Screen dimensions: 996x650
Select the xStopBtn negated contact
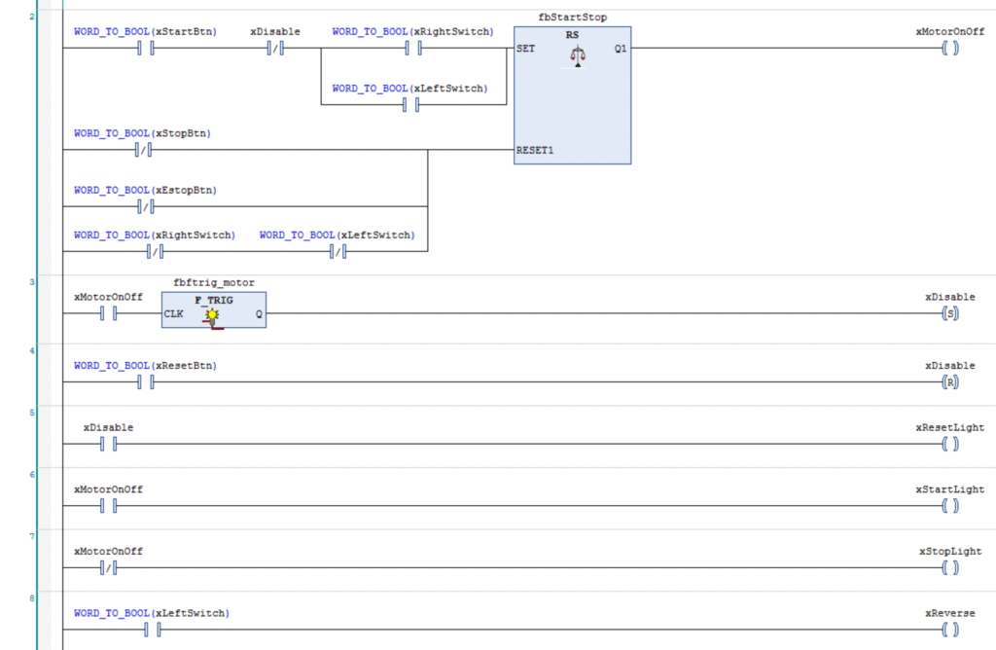pyautogui.click(x=146, y=149)
